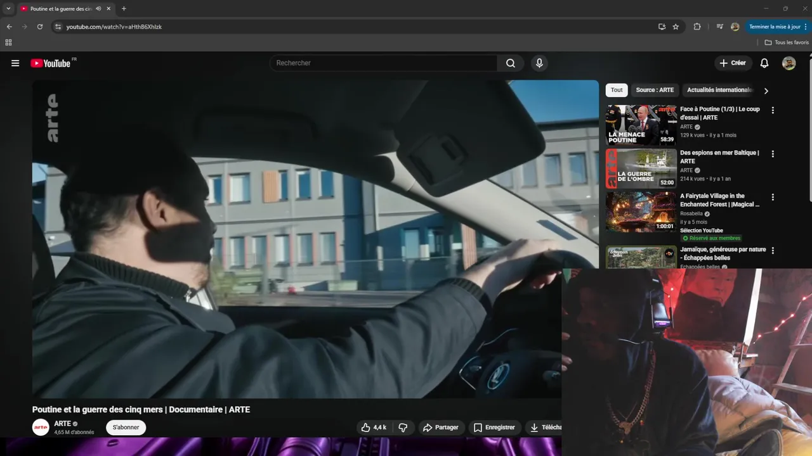The height and width of the screenshot is (456, 812).
Task: Click the Réservé aux membres badge
Action: [711, 238]
